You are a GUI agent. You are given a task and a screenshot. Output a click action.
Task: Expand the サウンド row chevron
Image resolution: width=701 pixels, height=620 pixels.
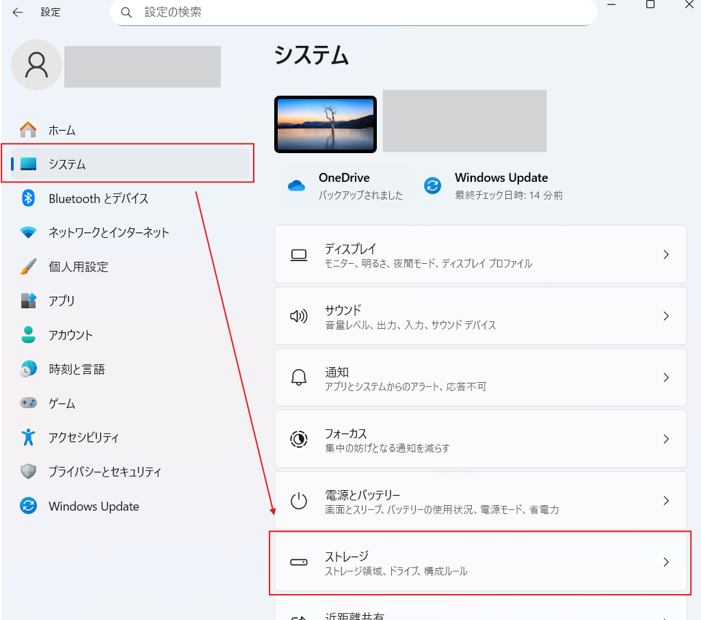pos(666,316)
